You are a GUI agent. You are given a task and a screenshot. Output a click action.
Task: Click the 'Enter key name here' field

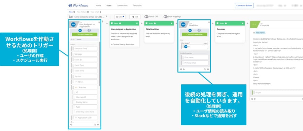(x=85, y=112)
